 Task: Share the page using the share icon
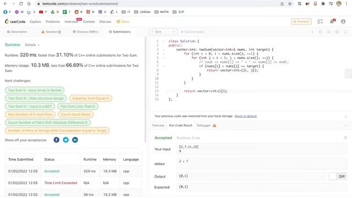[x=282, y=4]
